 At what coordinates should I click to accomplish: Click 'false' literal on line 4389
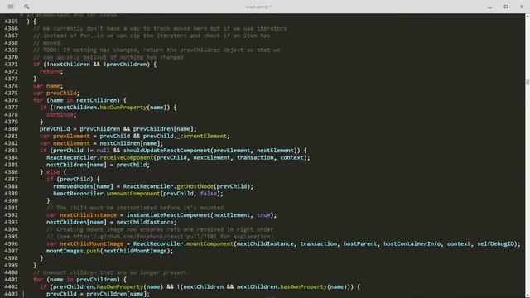208,194
